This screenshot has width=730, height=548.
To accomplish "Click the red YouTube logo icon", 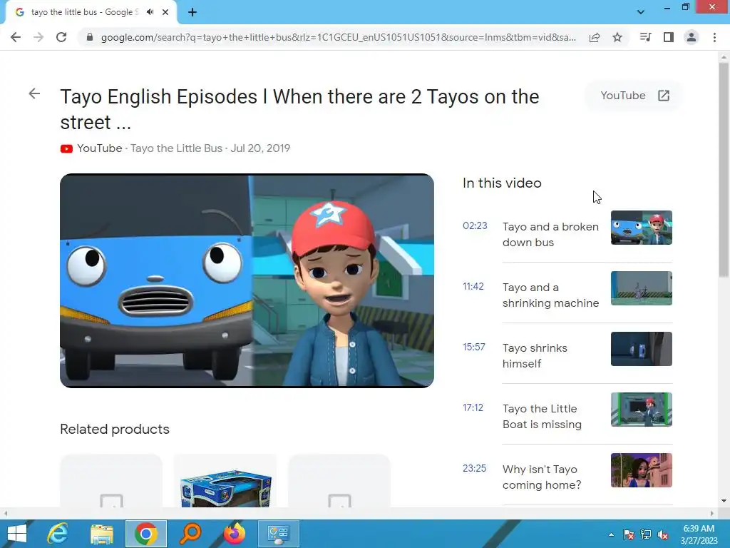I will click(66, 148).
